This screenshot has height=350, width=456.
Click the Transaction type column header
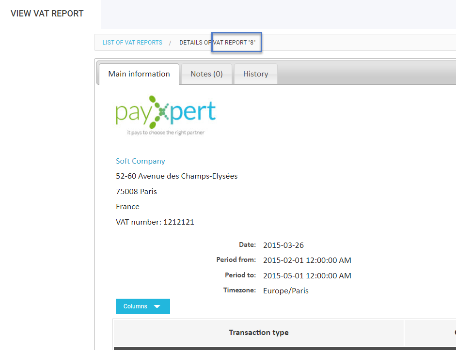click(259, 333)
